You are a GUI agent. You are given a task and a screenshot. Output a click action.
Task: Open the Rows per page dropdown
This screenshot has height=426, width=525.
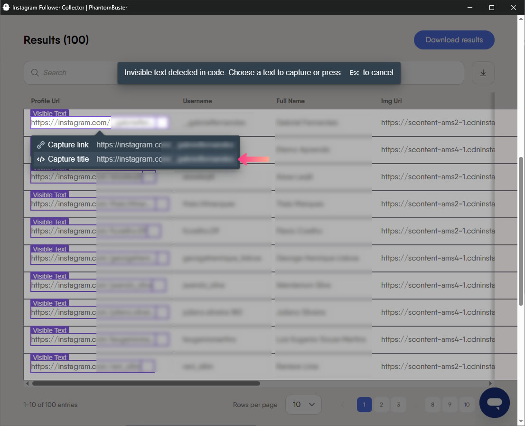[303, 405]
